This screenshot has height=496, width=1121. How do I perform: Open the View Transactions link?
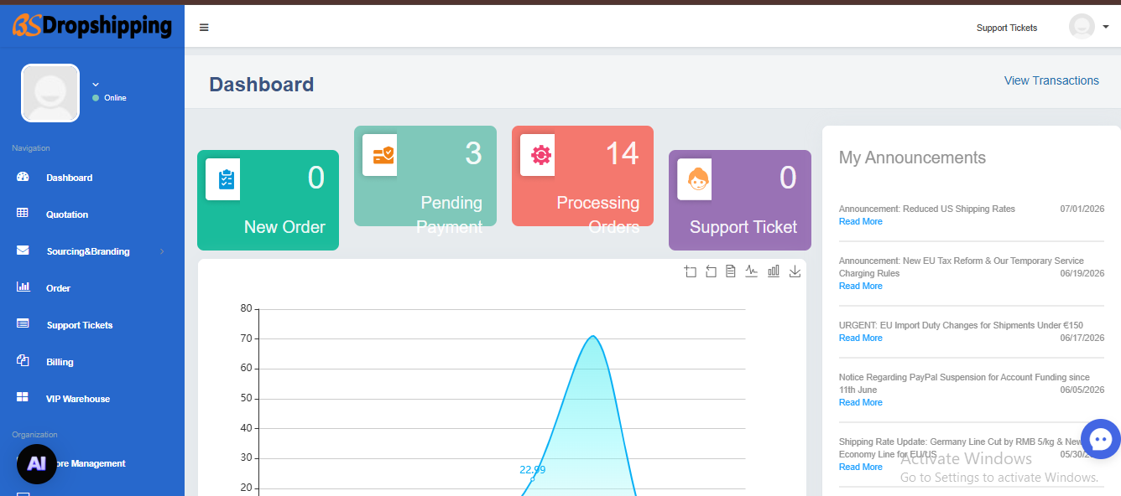1051,80
